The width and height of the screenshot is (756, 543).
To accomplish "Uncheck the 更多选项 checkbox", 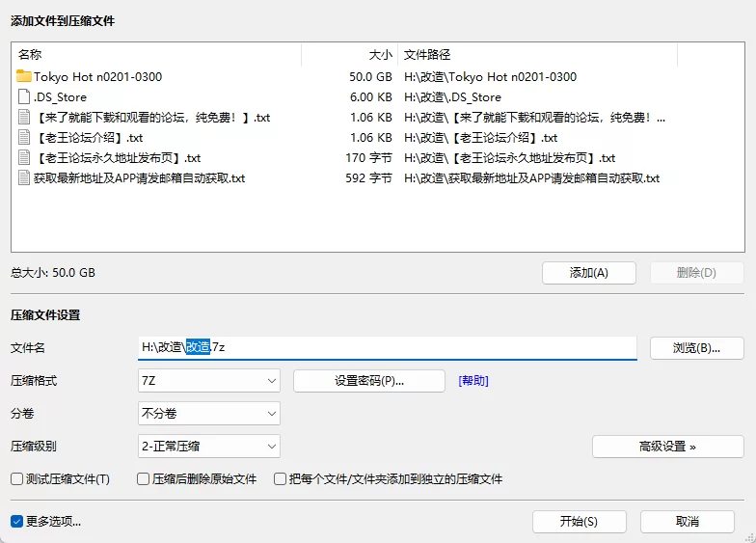I will coord(16,522).
